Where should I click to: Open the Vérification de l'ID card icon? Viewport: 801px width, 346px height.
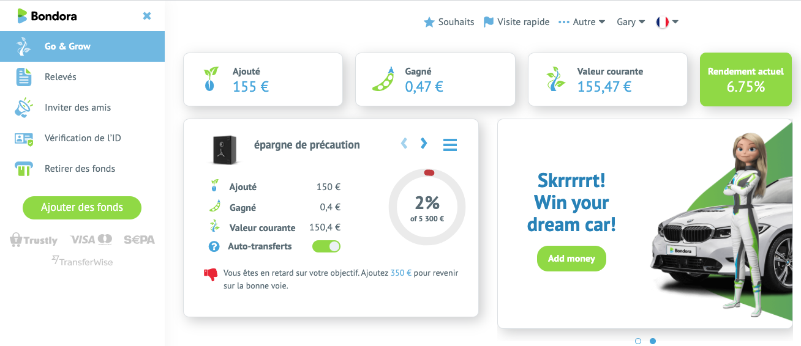pos(24,139)
